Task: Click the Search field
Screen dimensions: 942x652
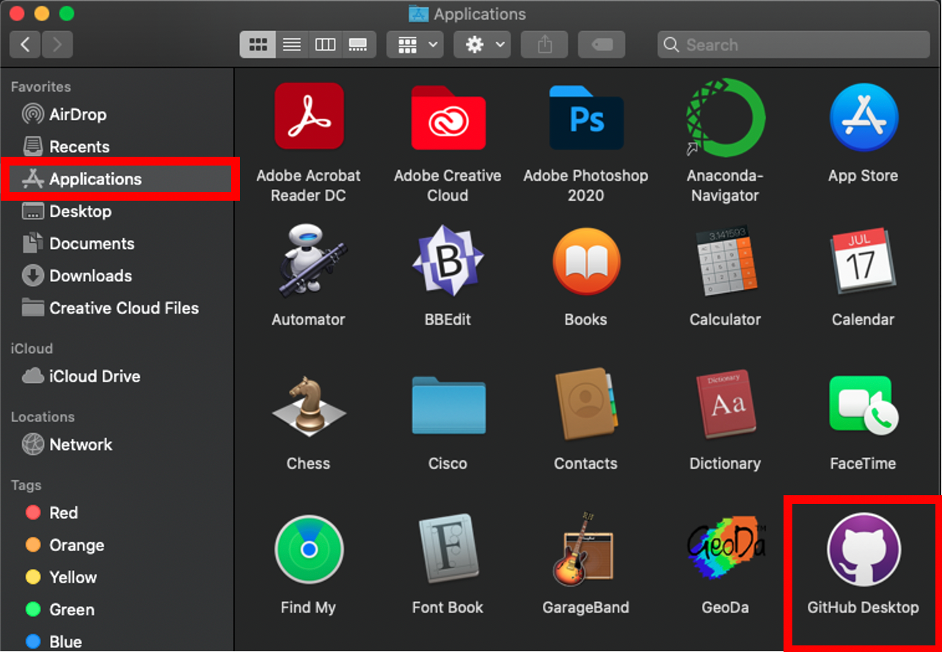Action: 795,45
